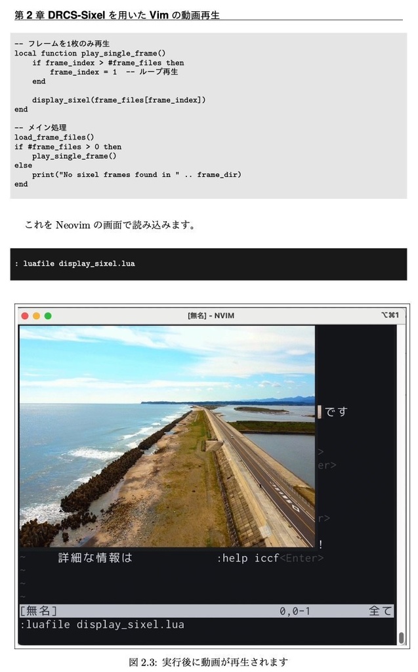This screenshot has width=418, height=672.
Task: Click the yellow minimize button of NVIM window
Action: tap(37, 316)
